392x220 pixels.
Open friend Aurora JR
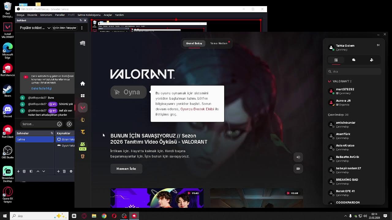pyautogui.click(x=354, y=102)
